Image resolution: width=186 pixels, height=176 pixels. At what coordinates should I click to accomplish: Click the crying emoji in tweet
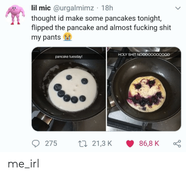pyautogui.click(x=67, y=37)
